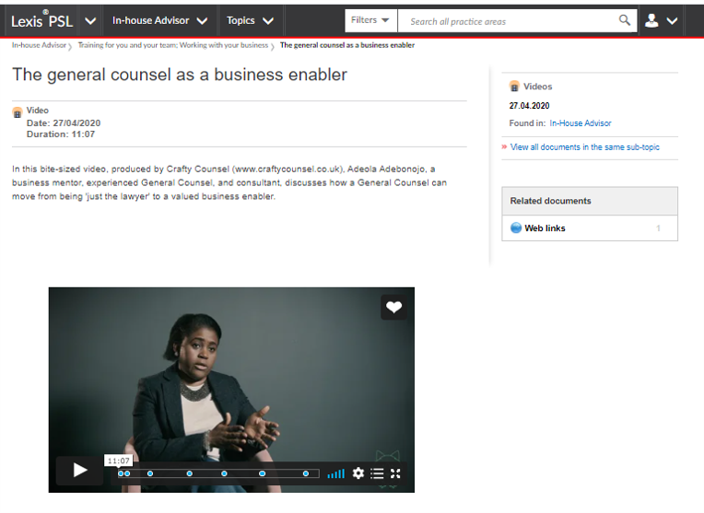
Task: Click the user account icon
Action: pos(651,20)
